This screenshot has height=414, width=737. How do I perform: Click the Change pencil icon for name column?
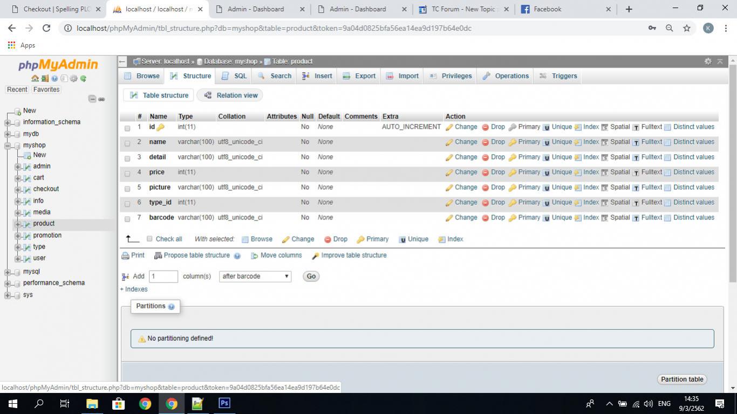(x=449, y=142)
